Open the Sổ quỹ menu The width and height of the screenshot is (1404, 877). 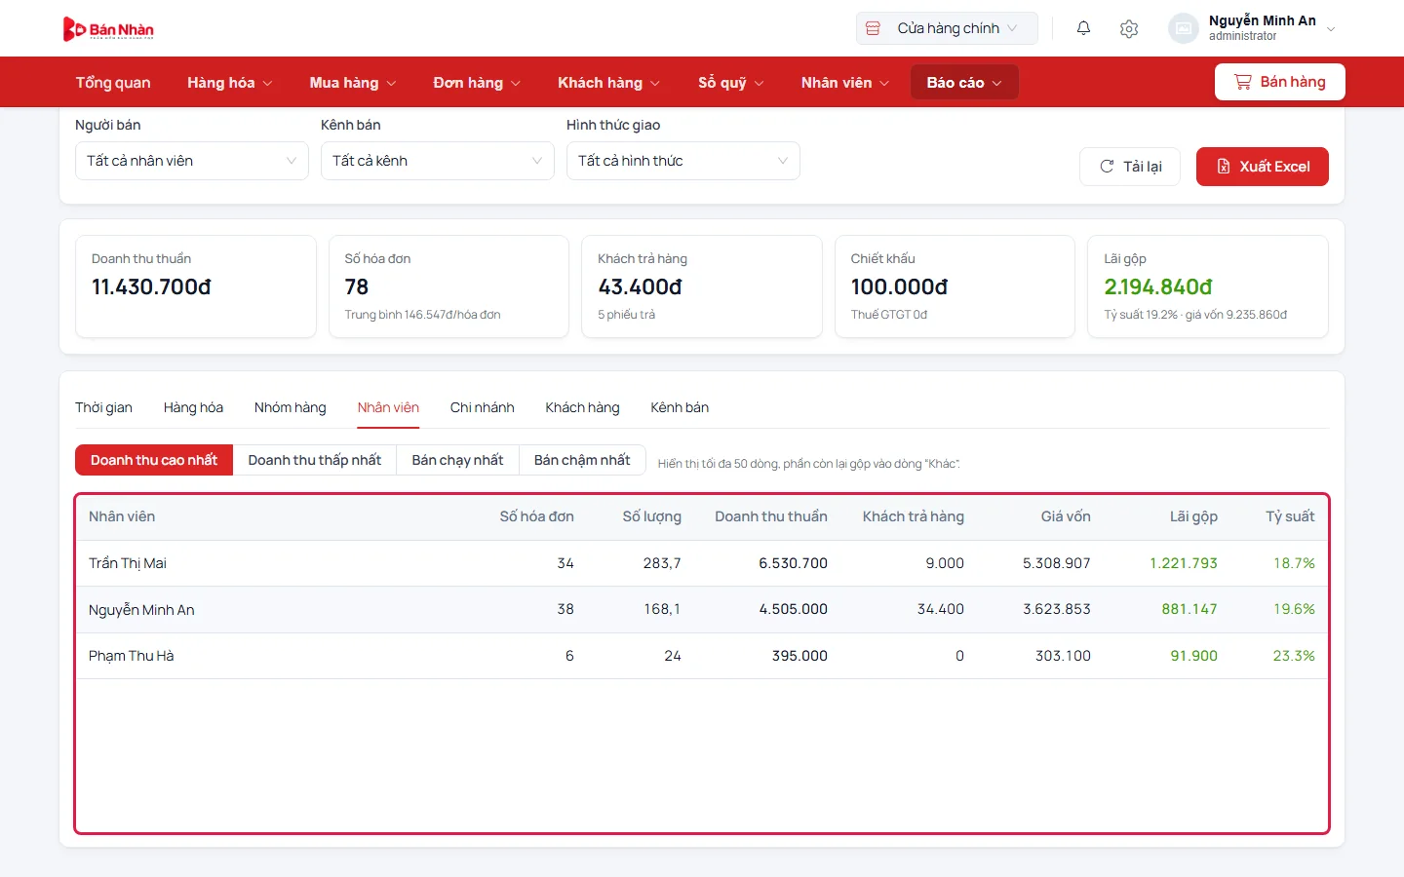(x=731, y=83)
